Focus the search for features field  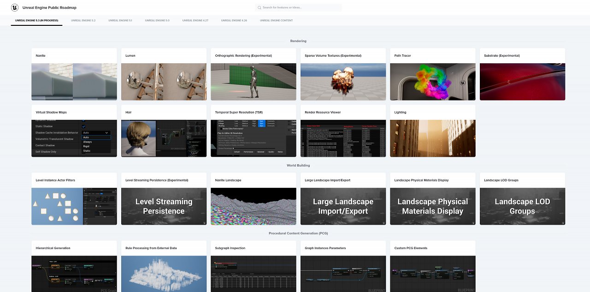298,7
